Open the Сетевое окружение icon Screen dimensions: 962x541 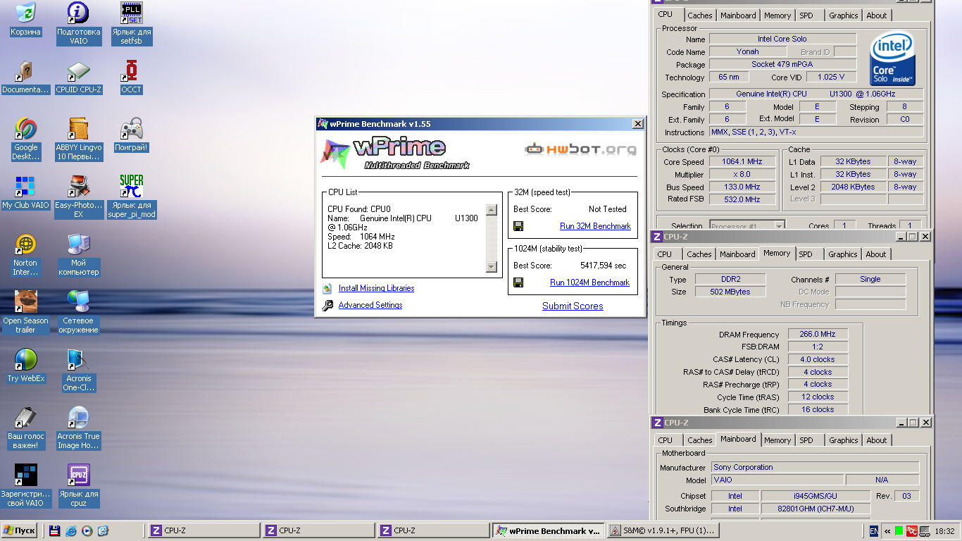click(78, 301)
